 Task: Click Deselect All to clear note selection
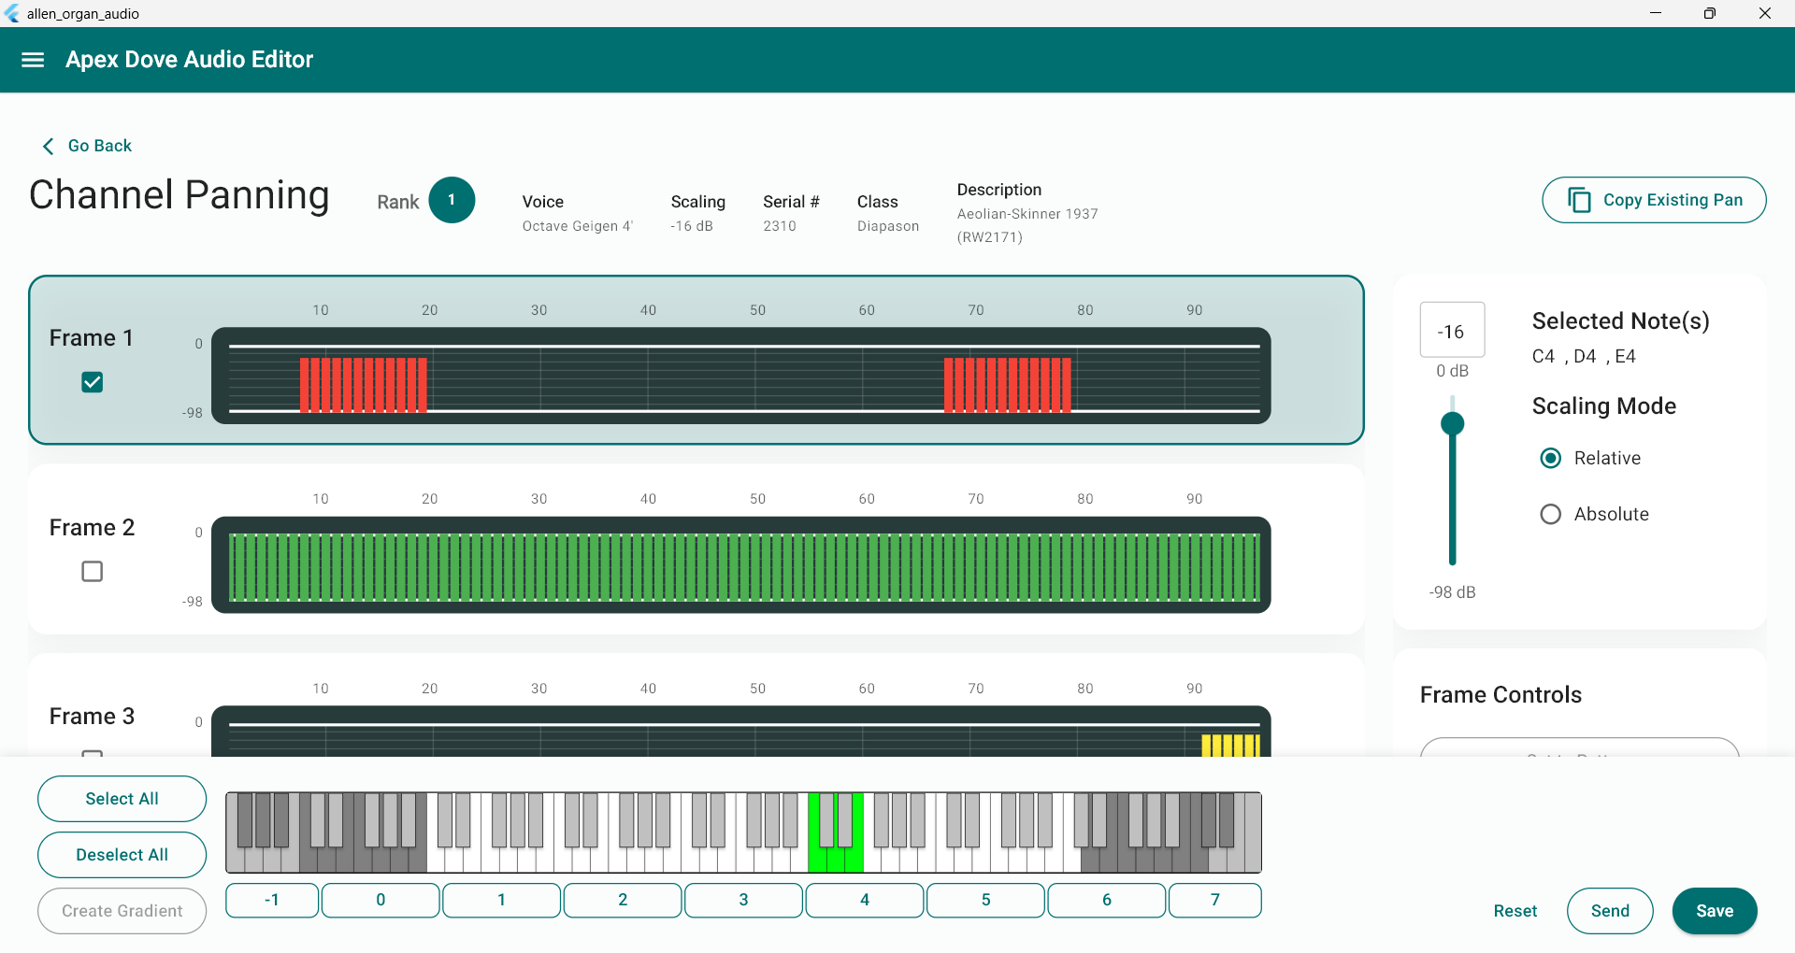pyautogui.click(x=122, y=855)
